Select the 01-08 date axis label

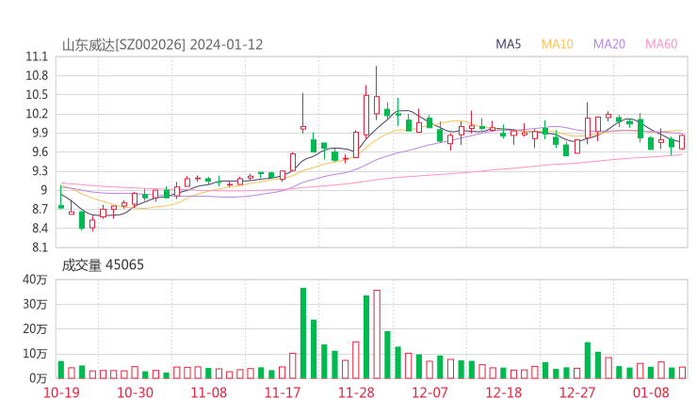pos(650,393)
